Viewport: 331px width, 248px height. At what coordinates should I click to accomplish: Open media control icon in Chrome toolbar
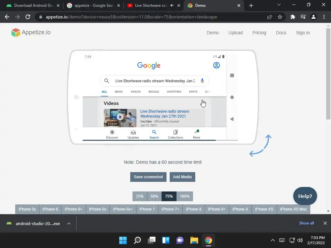303,17
